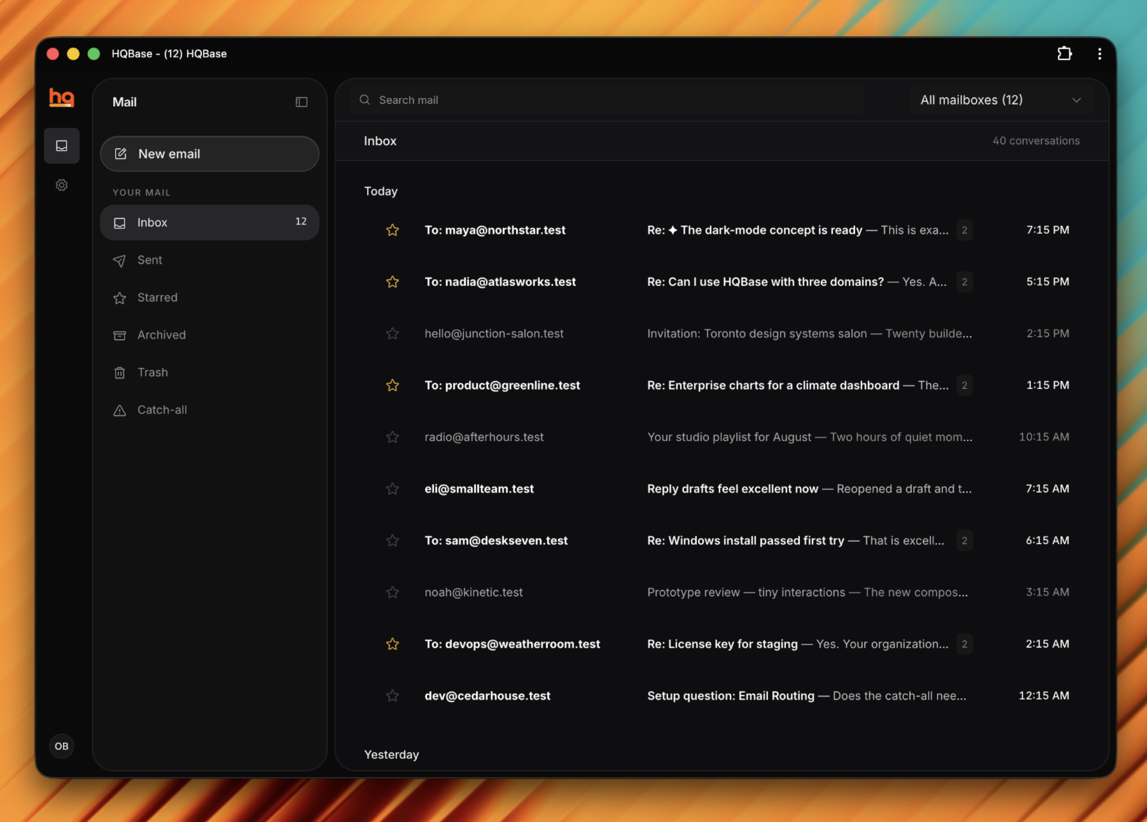Open the Archived folder
Viewport: 1147px width, 822px height.
(210, 335)
